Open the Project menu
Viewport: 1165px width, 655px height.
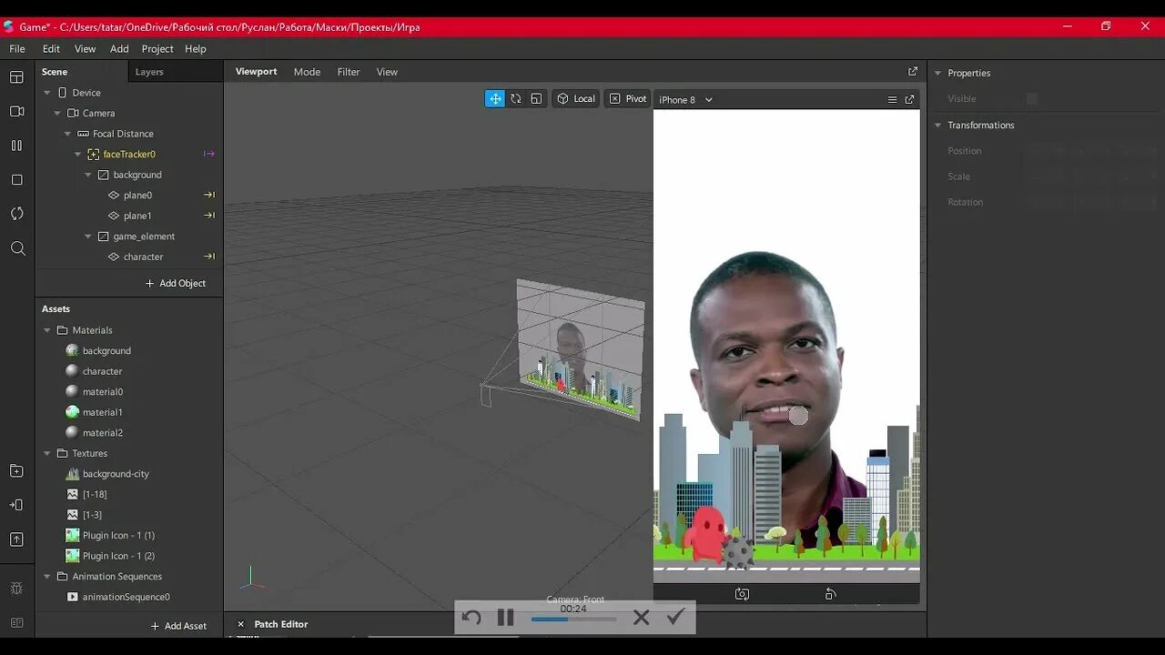pyautogui.click(x=157, y=48)
